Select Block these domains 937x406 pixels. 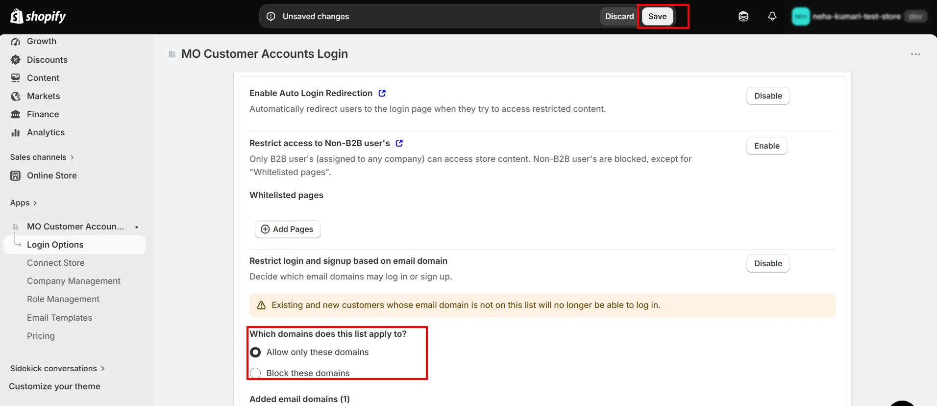255,373
